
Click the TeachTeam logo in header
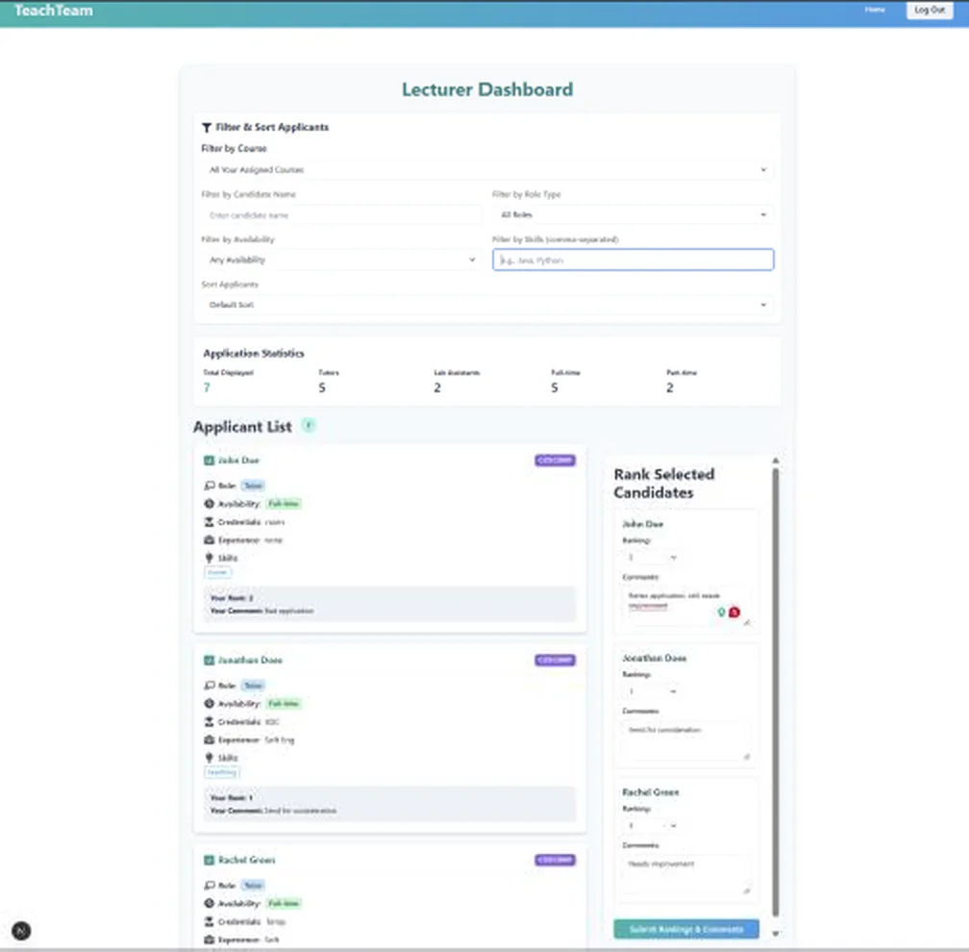(54, 11)
